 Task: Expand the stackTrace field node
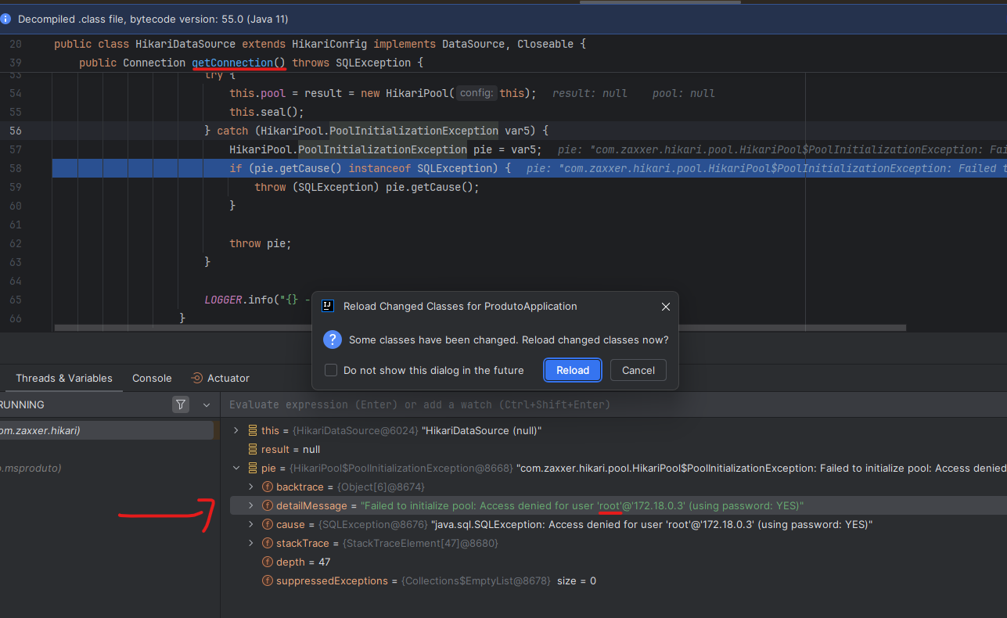click(x=251, y=544)
